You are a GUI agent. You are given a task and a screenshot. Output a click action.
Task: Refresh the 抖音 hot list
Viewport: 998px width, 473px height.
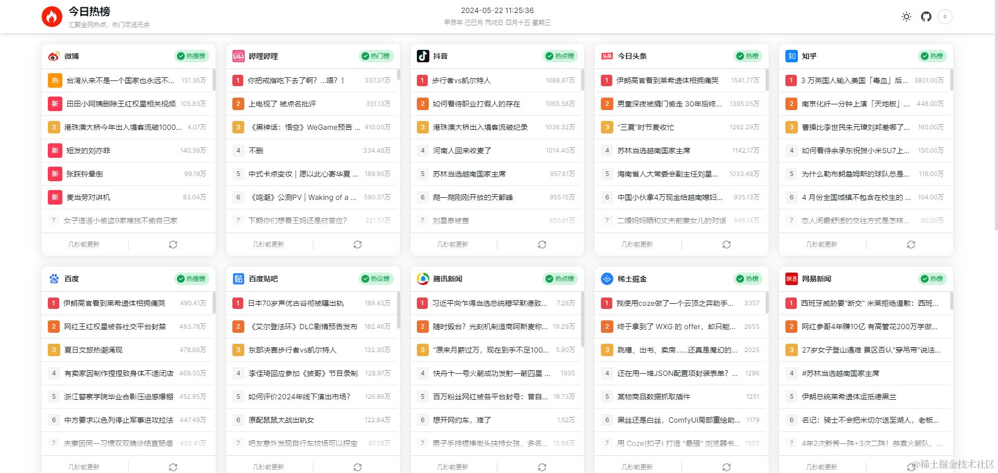pos(542,245)
